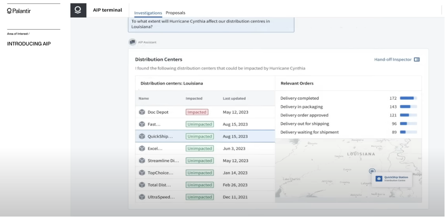Click the Delivery in packaging label
This screenshot has width=445, height=217.
coord(301,107)
